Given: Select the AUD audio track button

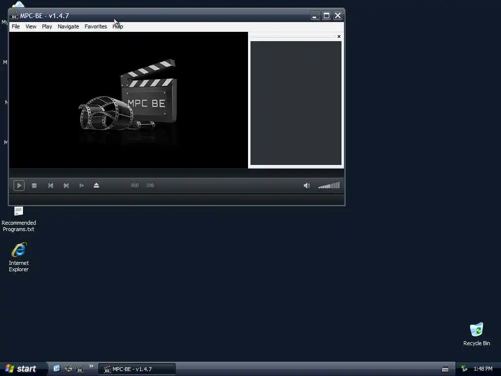Looking at the screenshot, I should (135, 186).
